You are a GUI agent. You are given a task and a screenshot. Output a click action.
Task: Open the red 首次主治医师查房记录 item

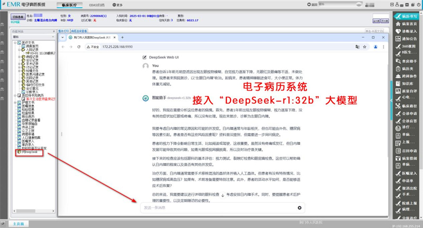(x=41, y=99)
